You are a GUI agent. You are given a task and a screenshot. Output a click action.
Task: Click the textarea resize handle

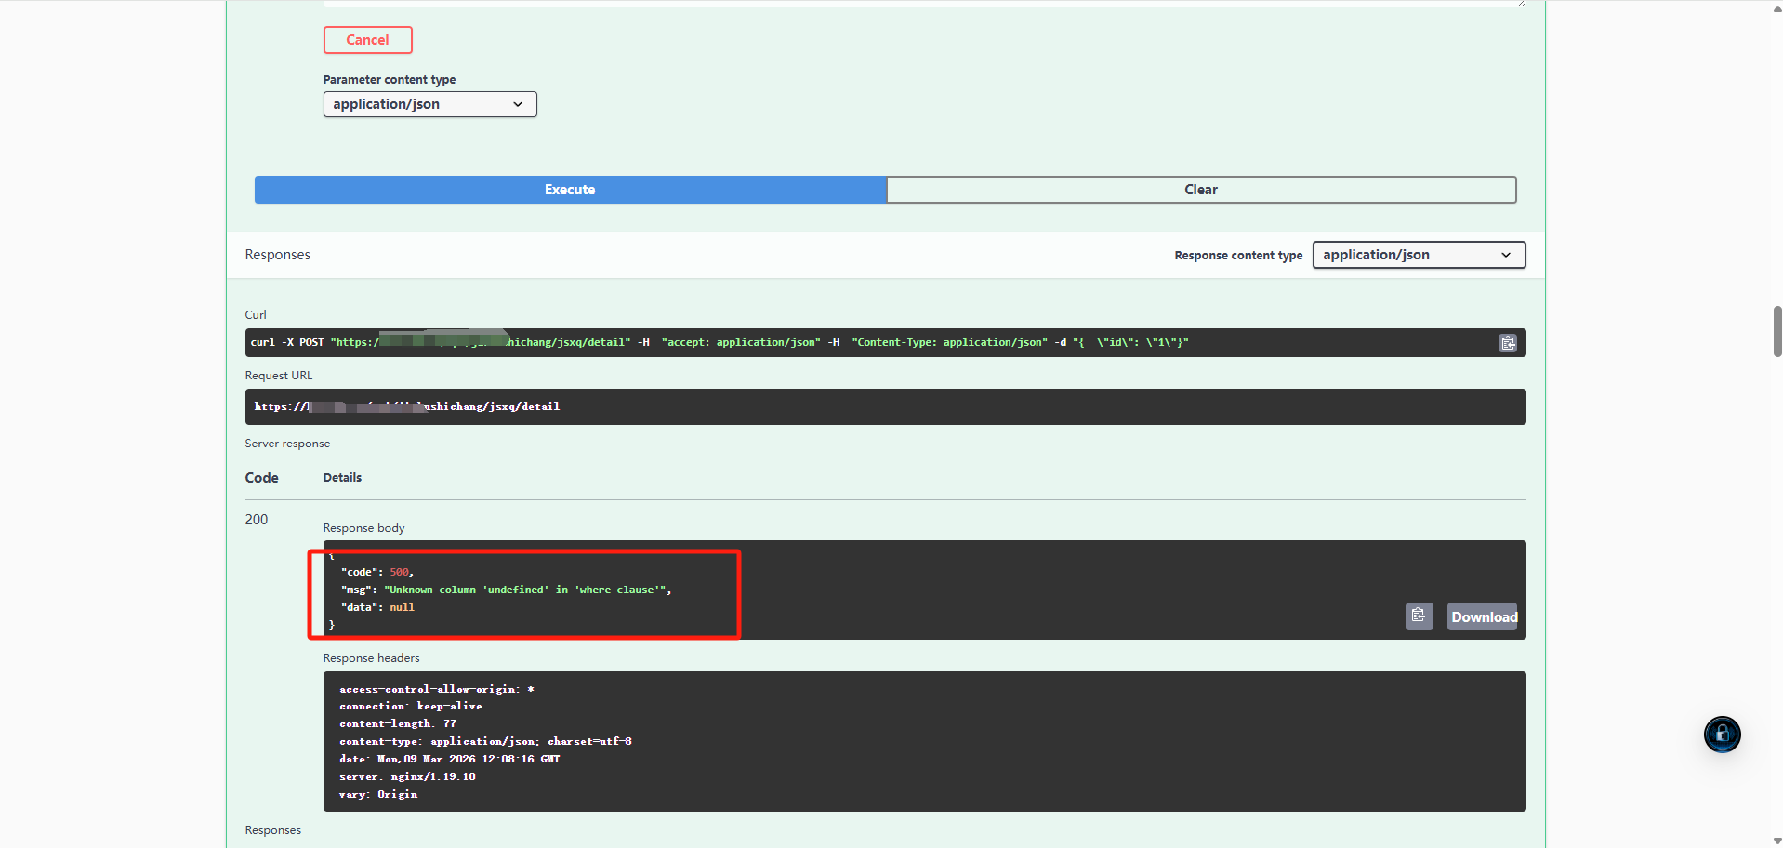1521,3
